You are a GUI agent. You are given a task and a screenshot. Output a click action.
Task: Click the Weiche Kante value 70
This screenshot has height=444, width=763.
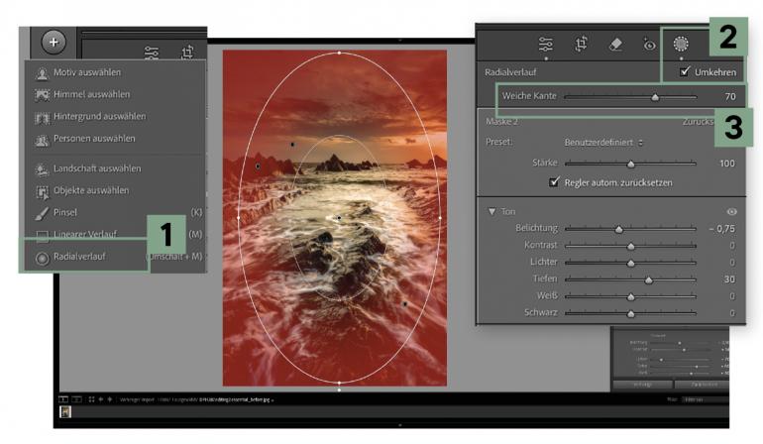click(x=730, y=96)
